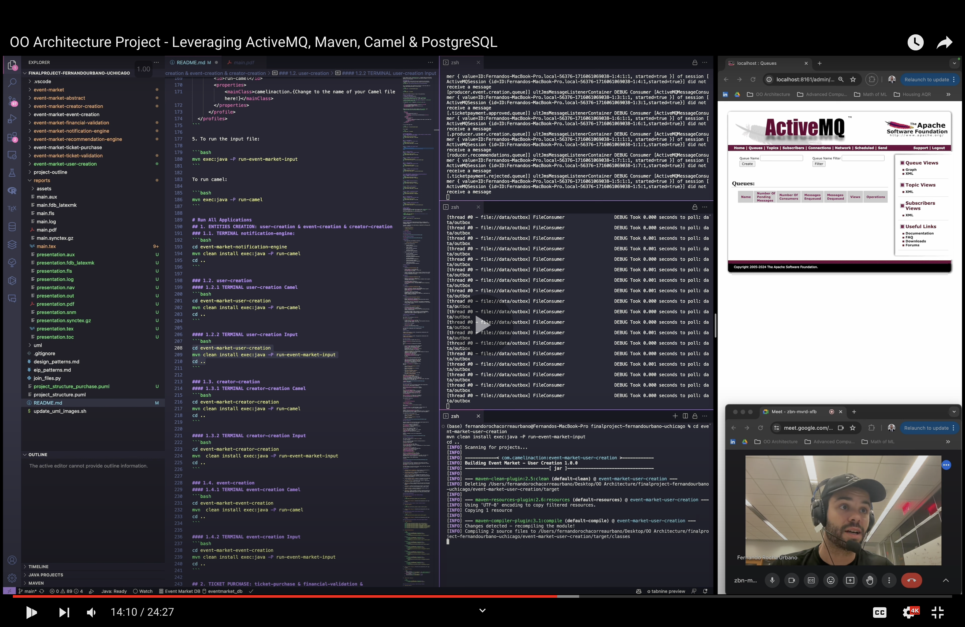Open Extensions puzzle icon in the localhost browser

pos(871,79)
